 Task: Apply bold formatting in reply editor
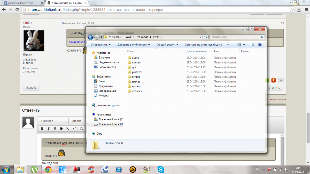point(42,129)
